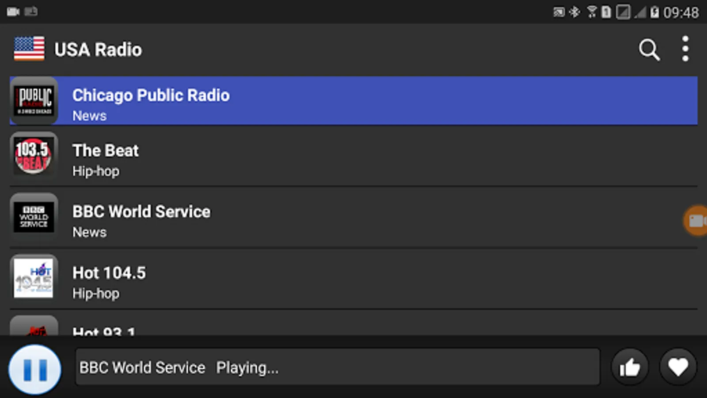
Task: Tap the Bluetooth status bar icon
Action: coord(574,12)
